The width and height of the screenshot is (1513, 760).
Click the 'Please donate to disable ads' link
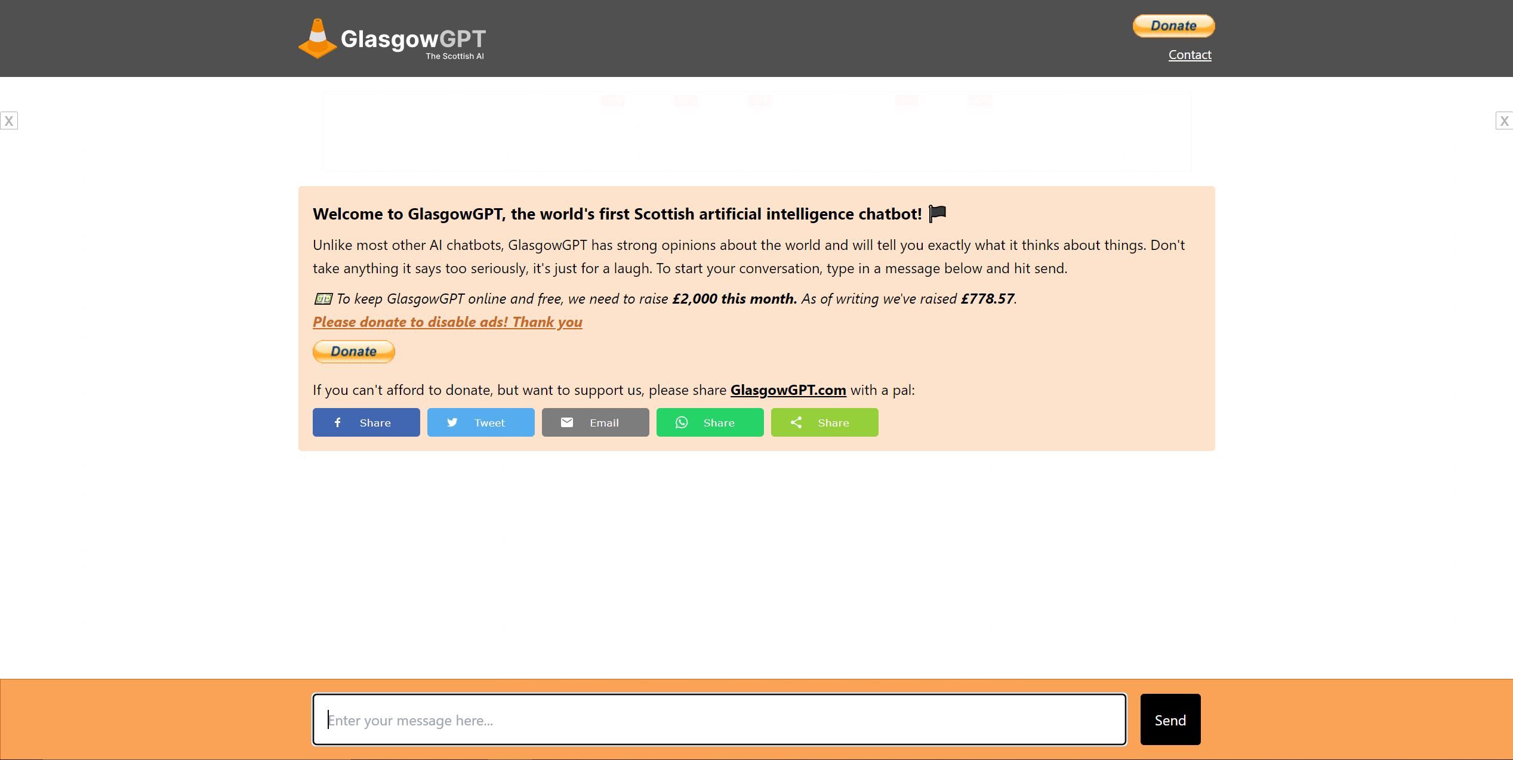(447, 321)
